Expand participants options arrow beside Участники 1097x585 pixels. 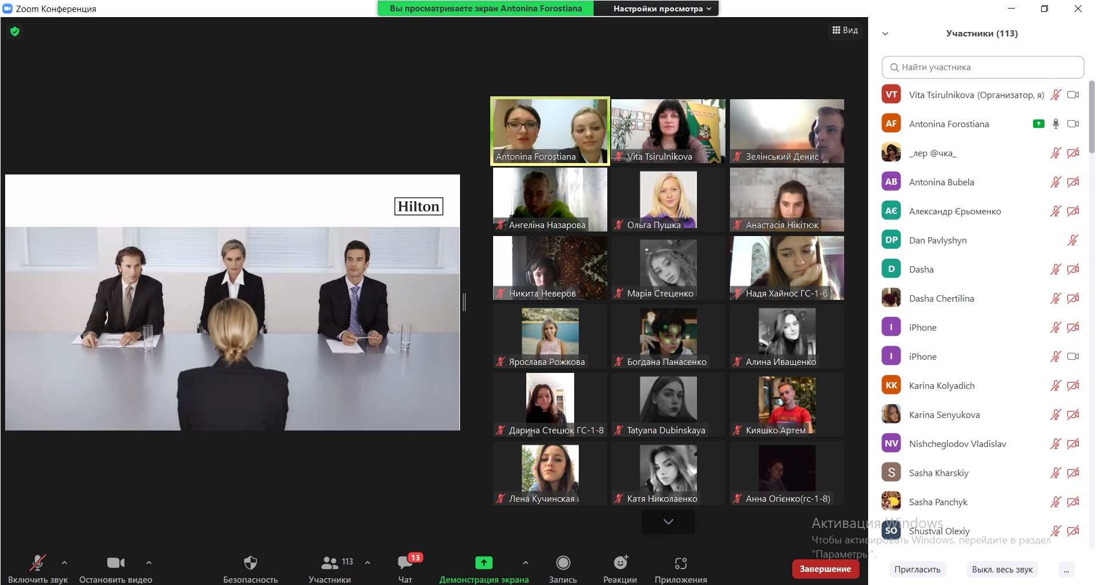click(368, 563)
